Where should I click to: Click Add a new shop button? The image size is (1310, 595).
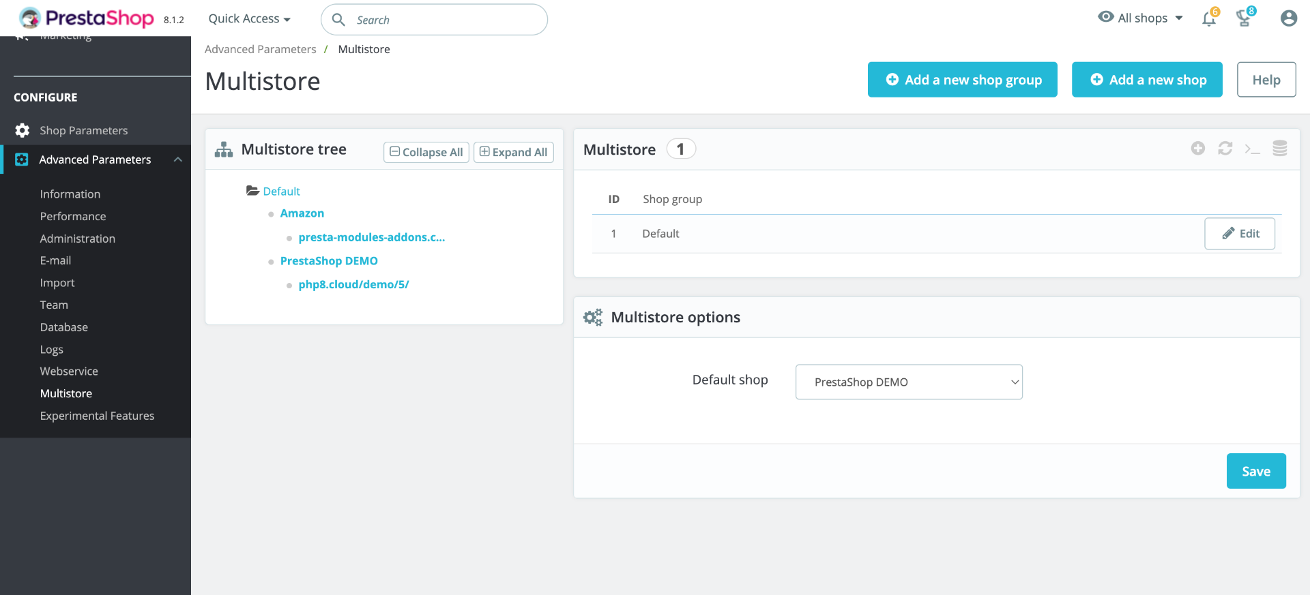1146,80
